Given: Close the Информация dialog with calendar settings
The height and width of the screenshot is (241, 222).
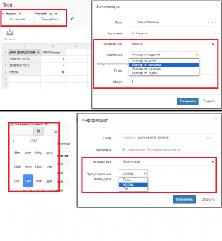Looking at the screenshot, I should tap(216, 119).
